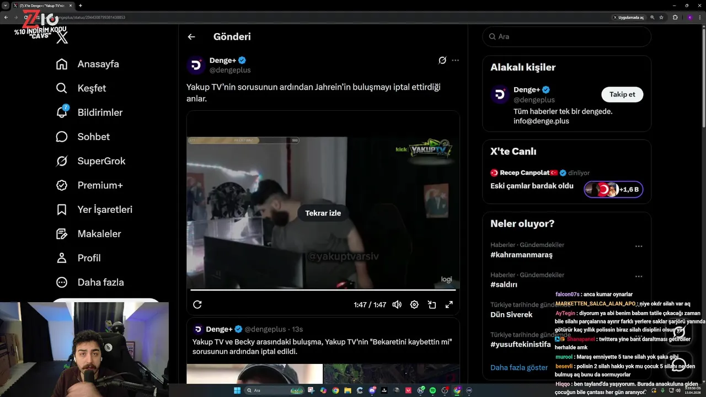
Task: Focus the Ara search field on X
Action: pos(567,36)
